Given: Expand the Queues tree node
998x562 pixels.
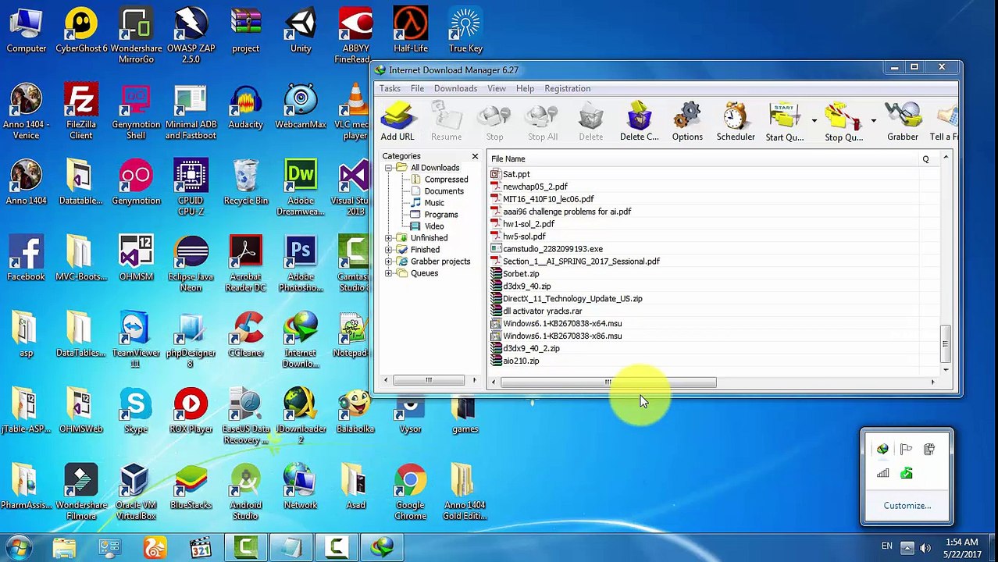Looking at the screenshot, I should pyautogui.click(x=389, y=273).
